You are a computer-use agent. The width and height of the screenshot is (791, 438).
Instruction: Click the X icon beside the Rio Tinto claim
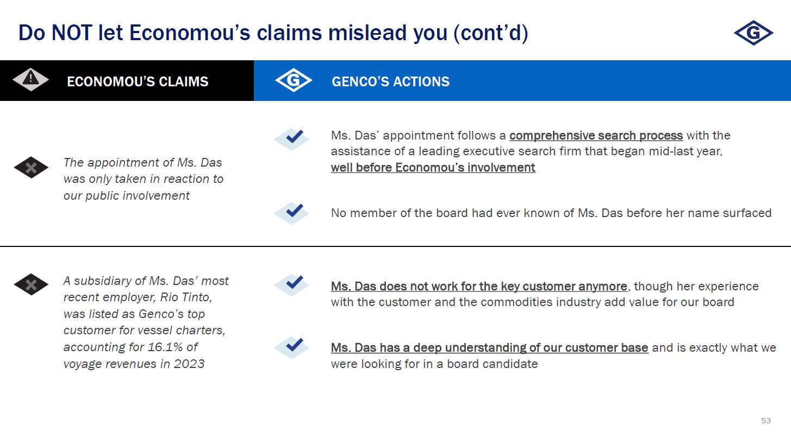click(x=31, y=284)
